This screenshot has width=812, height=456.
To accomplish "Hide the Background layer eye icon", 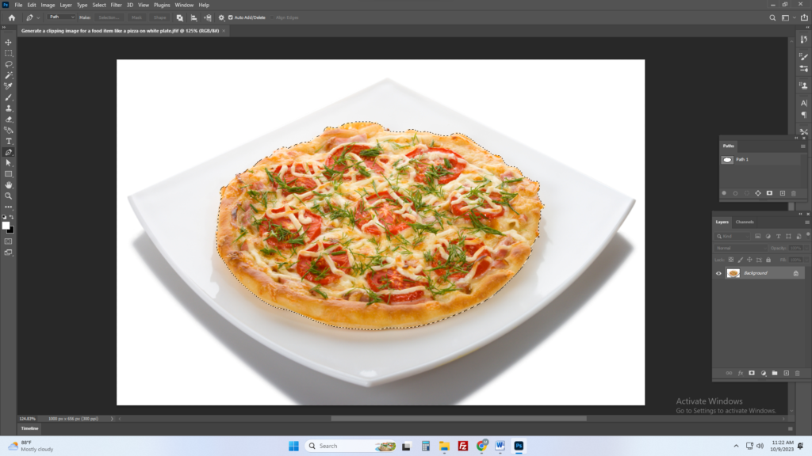I will coord(718,273).
